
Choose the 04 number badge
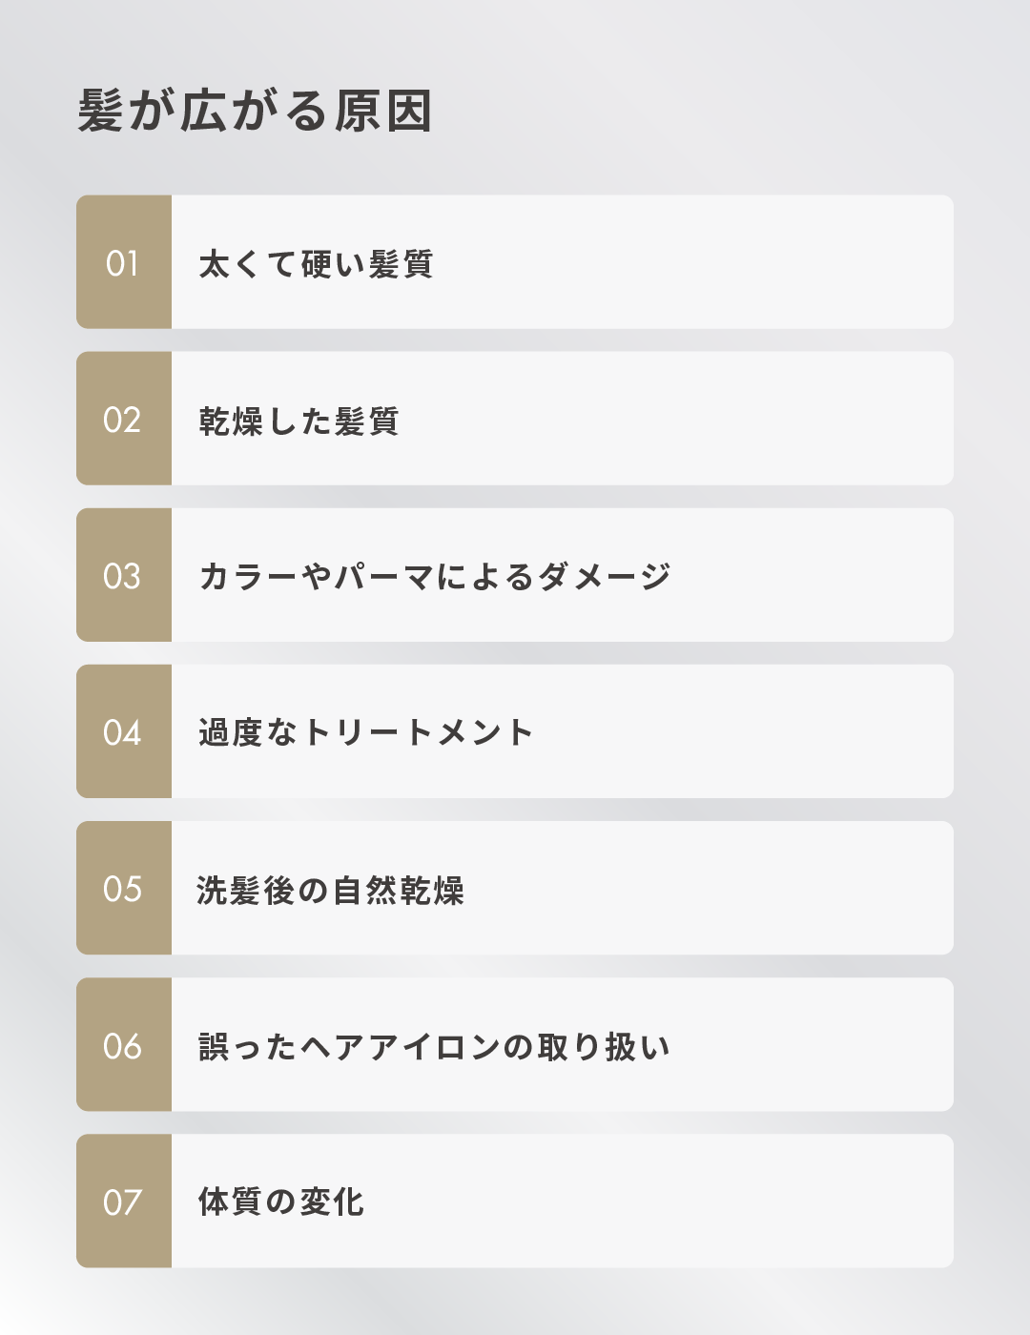[x=123, y=732]
